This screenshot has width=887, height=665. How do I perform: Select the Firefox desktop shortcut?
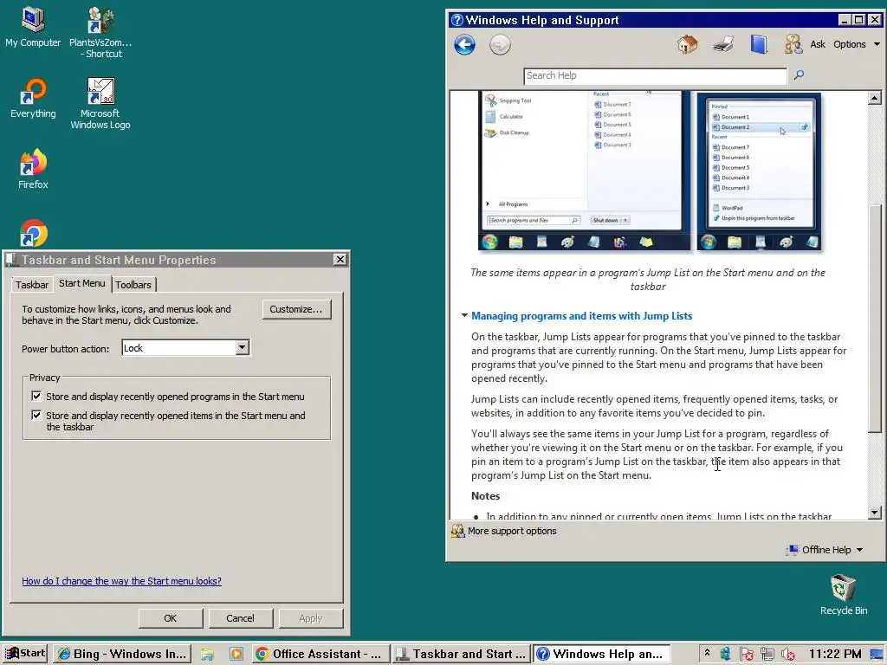click(x=33, y=169)
